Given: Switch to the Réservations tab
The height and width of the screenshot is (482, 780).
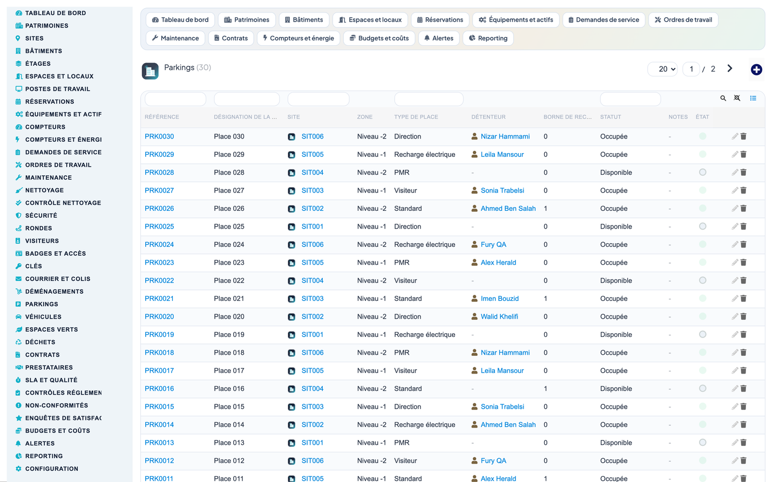Looking at the screenshot, I should tap(440, 20).
